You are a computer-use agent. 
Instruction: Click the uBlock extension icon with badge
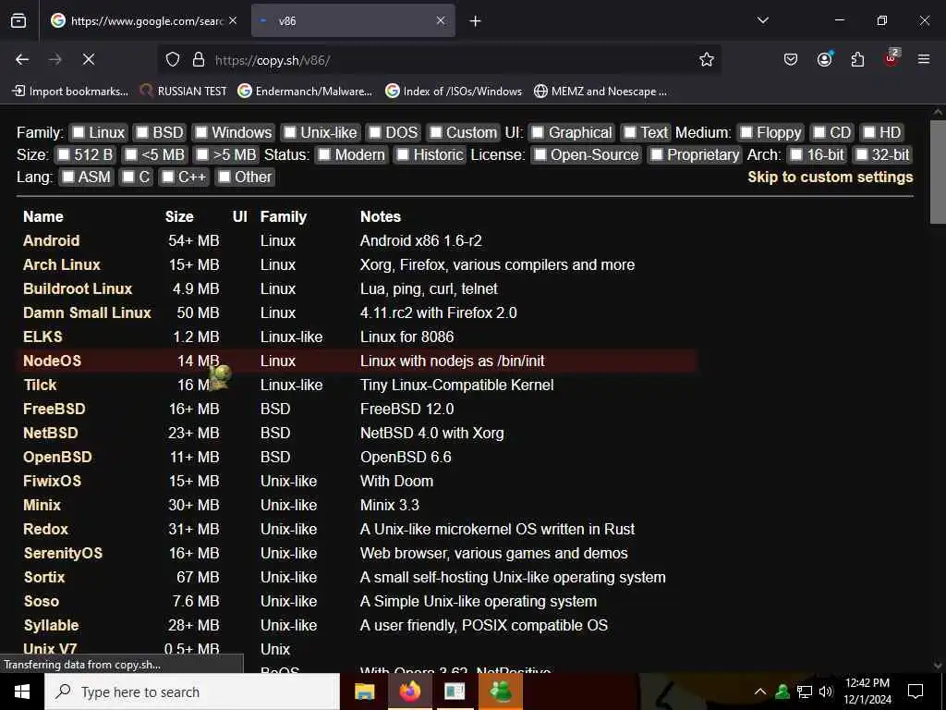891,58
